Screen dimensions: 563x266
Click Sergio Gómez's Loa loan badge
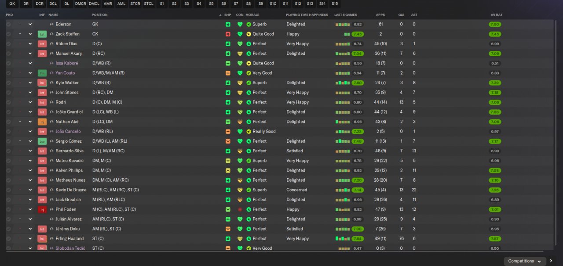tap(42, 141)
